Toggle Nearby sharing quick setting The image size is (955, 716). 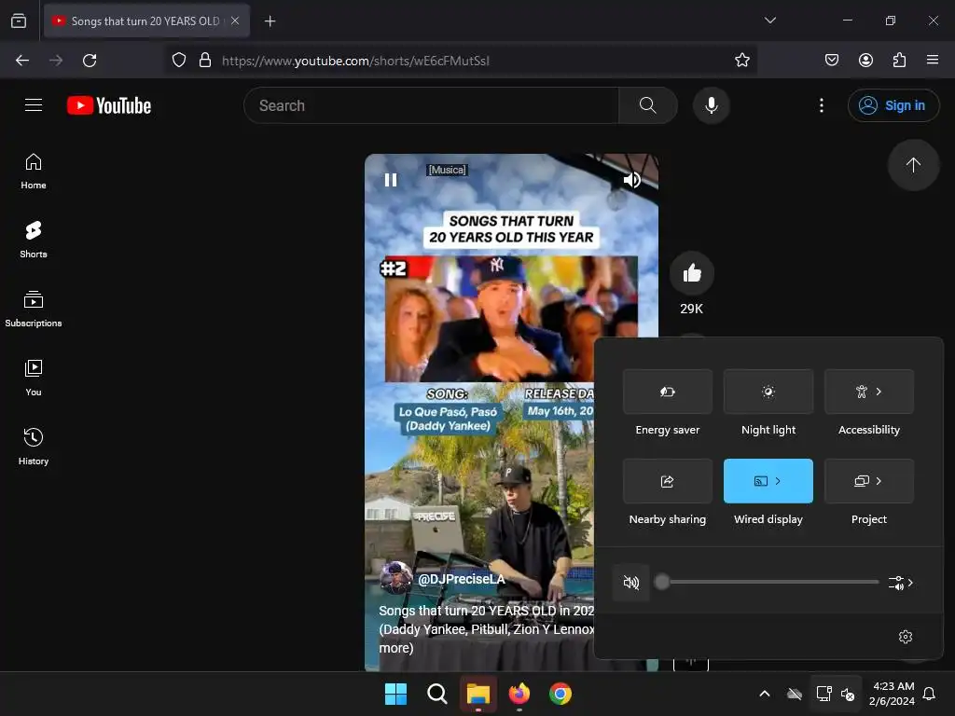(668, 481)
